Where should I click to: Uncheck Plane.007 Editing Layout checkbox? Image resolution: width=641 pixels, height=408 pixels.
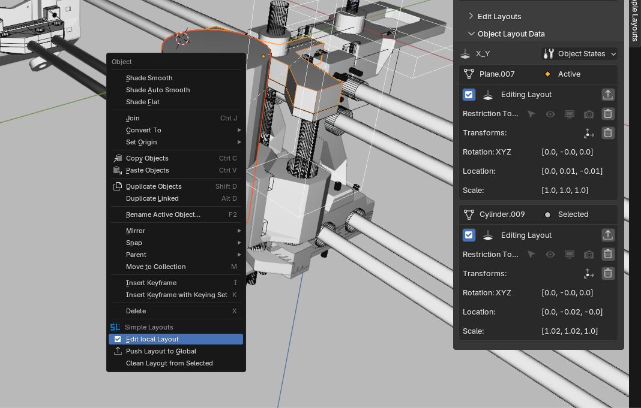tap(469, 95)
